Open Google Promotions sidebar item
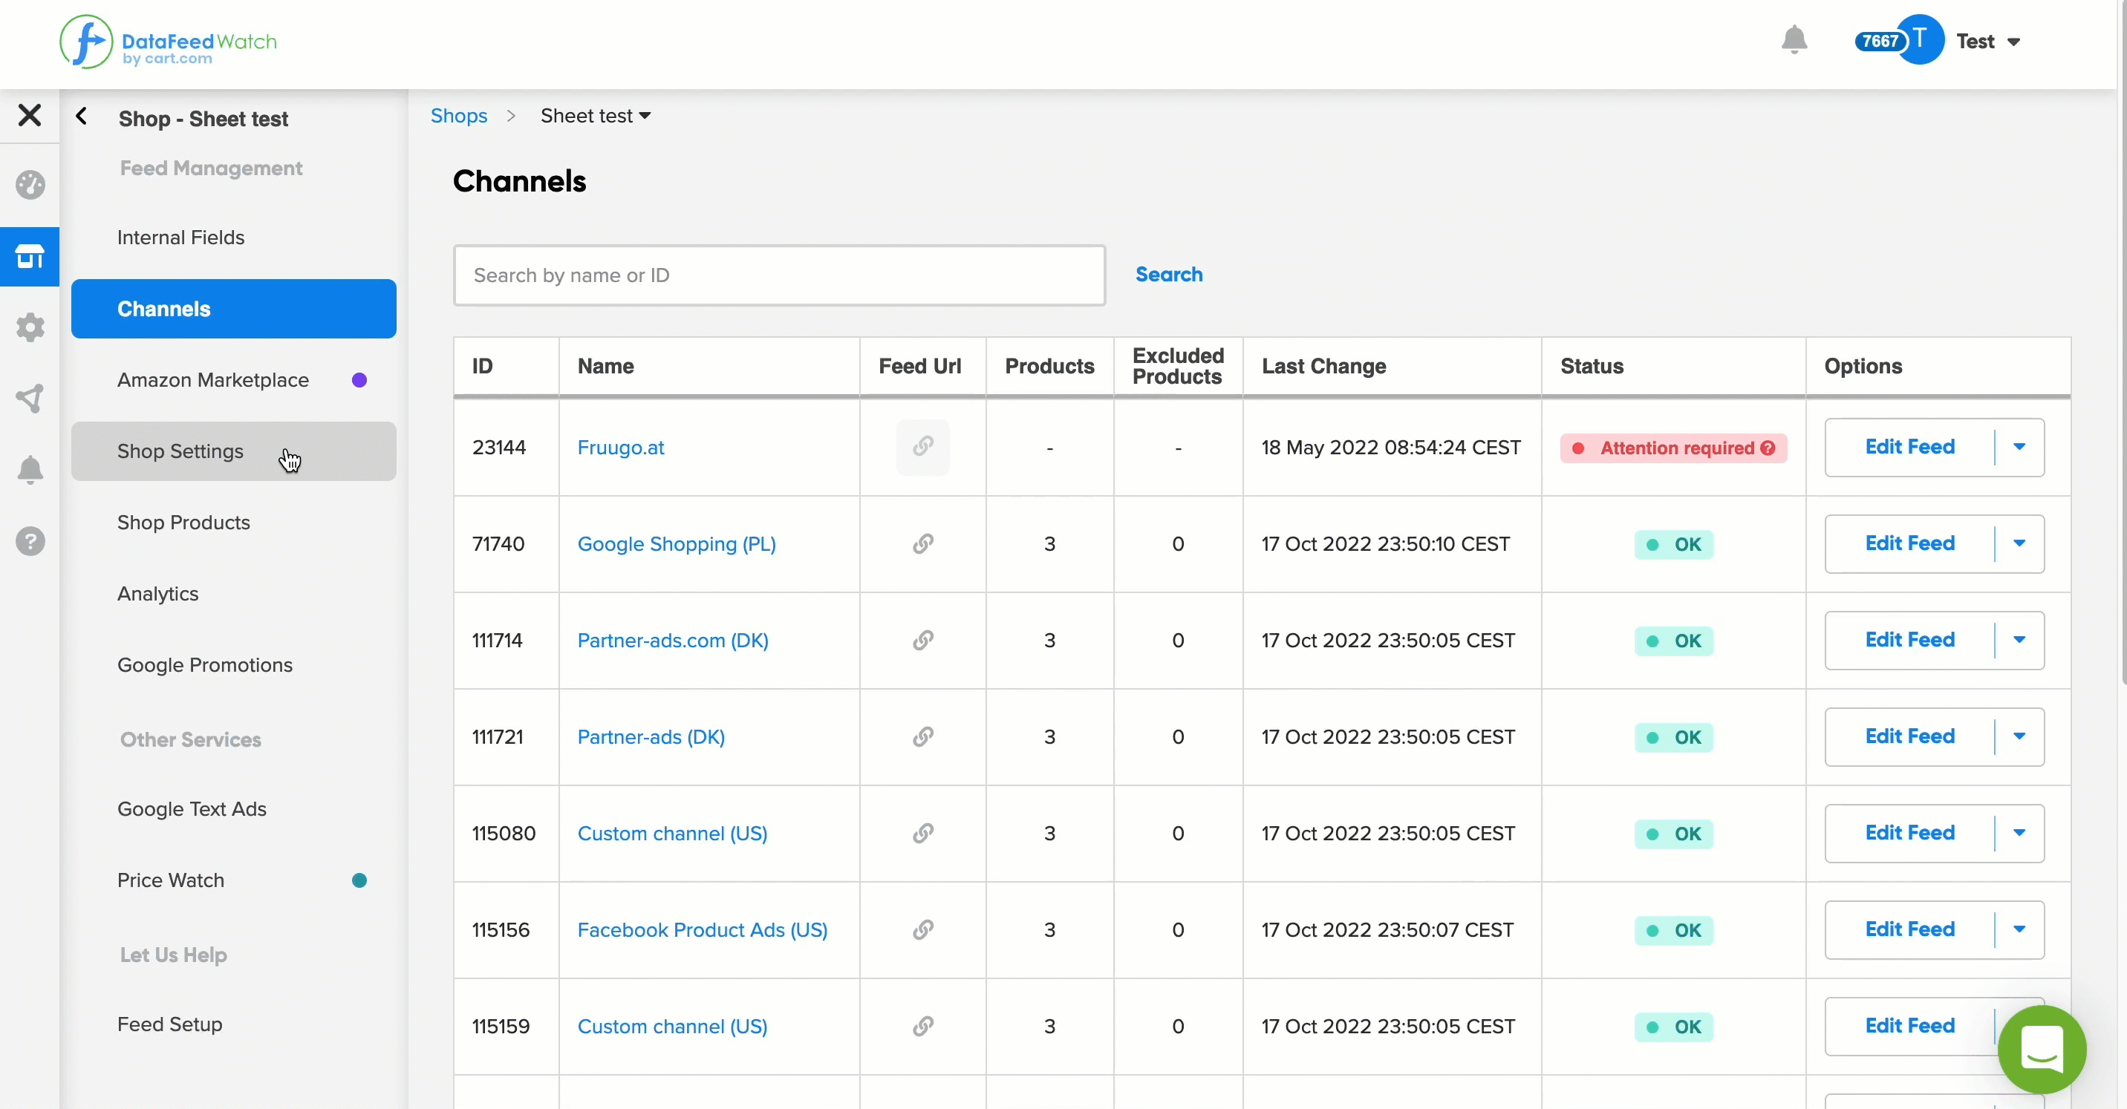 pos(234,665)
